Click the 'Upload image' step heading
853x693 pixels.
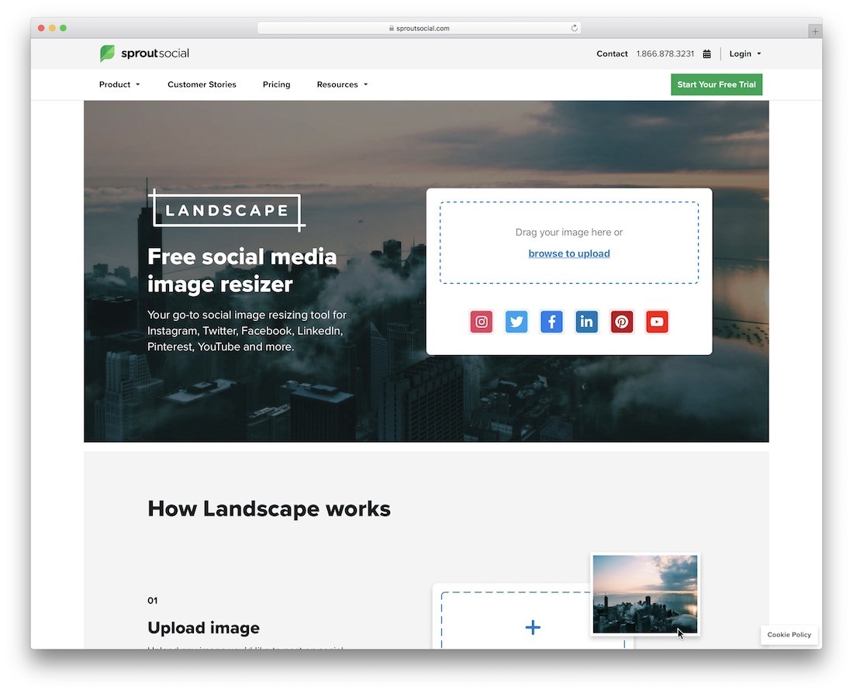click(203, 628)
